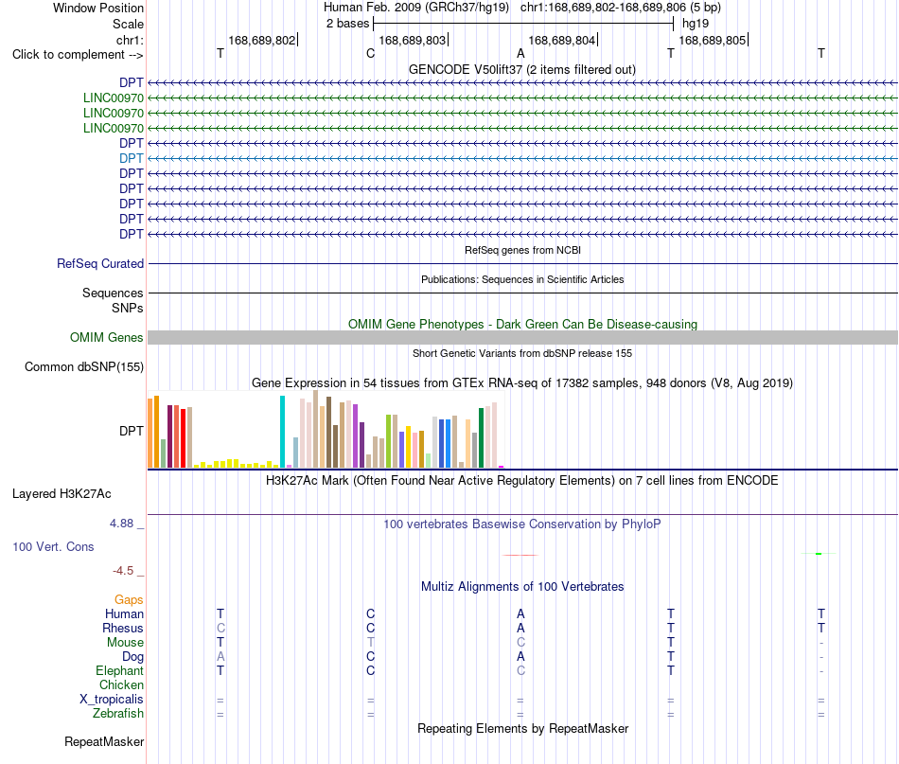This screenshot has height=764, width=899.
Task: Click the Rhesus species label
Action: pyautogui.click(x=123, y=628)
